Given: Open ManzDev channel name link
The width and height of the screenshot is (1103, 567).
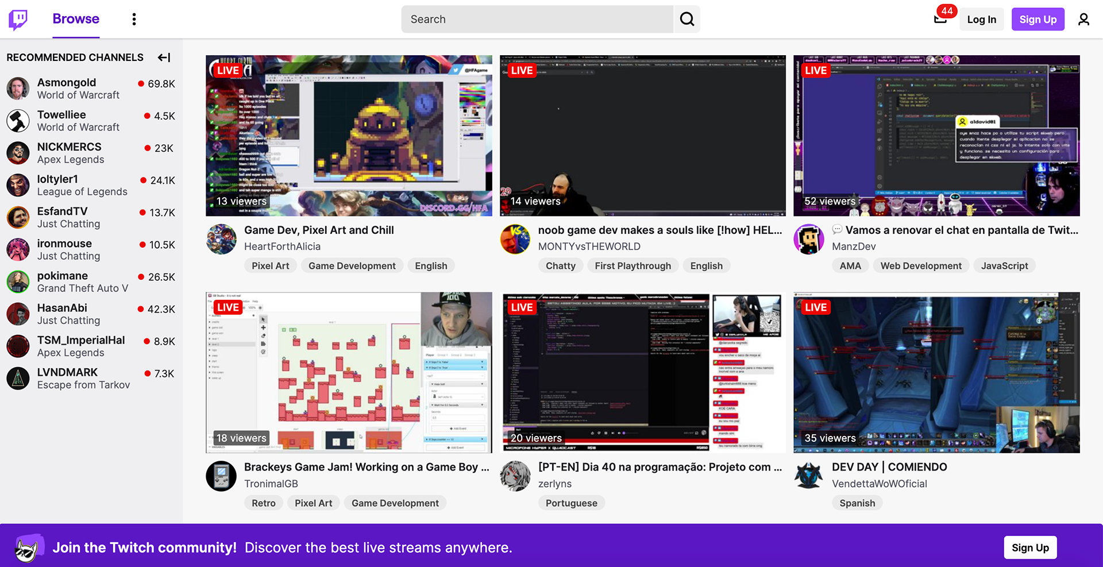Looking at the screenshot, I should tap(854, 246).
